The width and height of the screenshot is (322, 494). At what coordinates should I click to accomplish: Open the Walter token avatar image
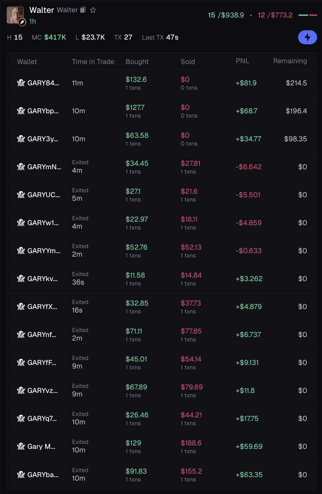[x=15, y=15]
